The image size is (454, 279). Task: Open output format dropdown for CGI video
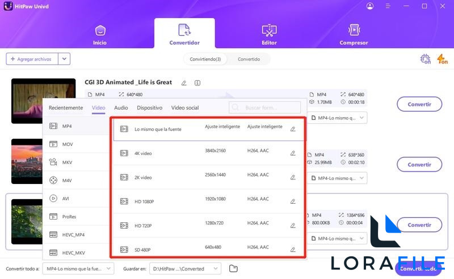tap(337, 118)
